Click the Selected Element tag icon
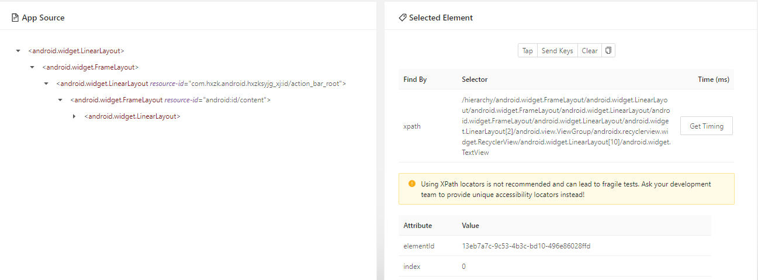Image resolution: width=758 pixels, height=280 pixels. click(402, 18)
